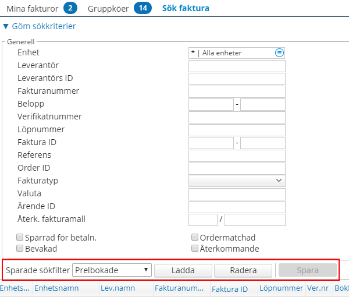Viewport: 349px width, 300px height.
Task: Click the Radera button
Action: coord(243,270)
